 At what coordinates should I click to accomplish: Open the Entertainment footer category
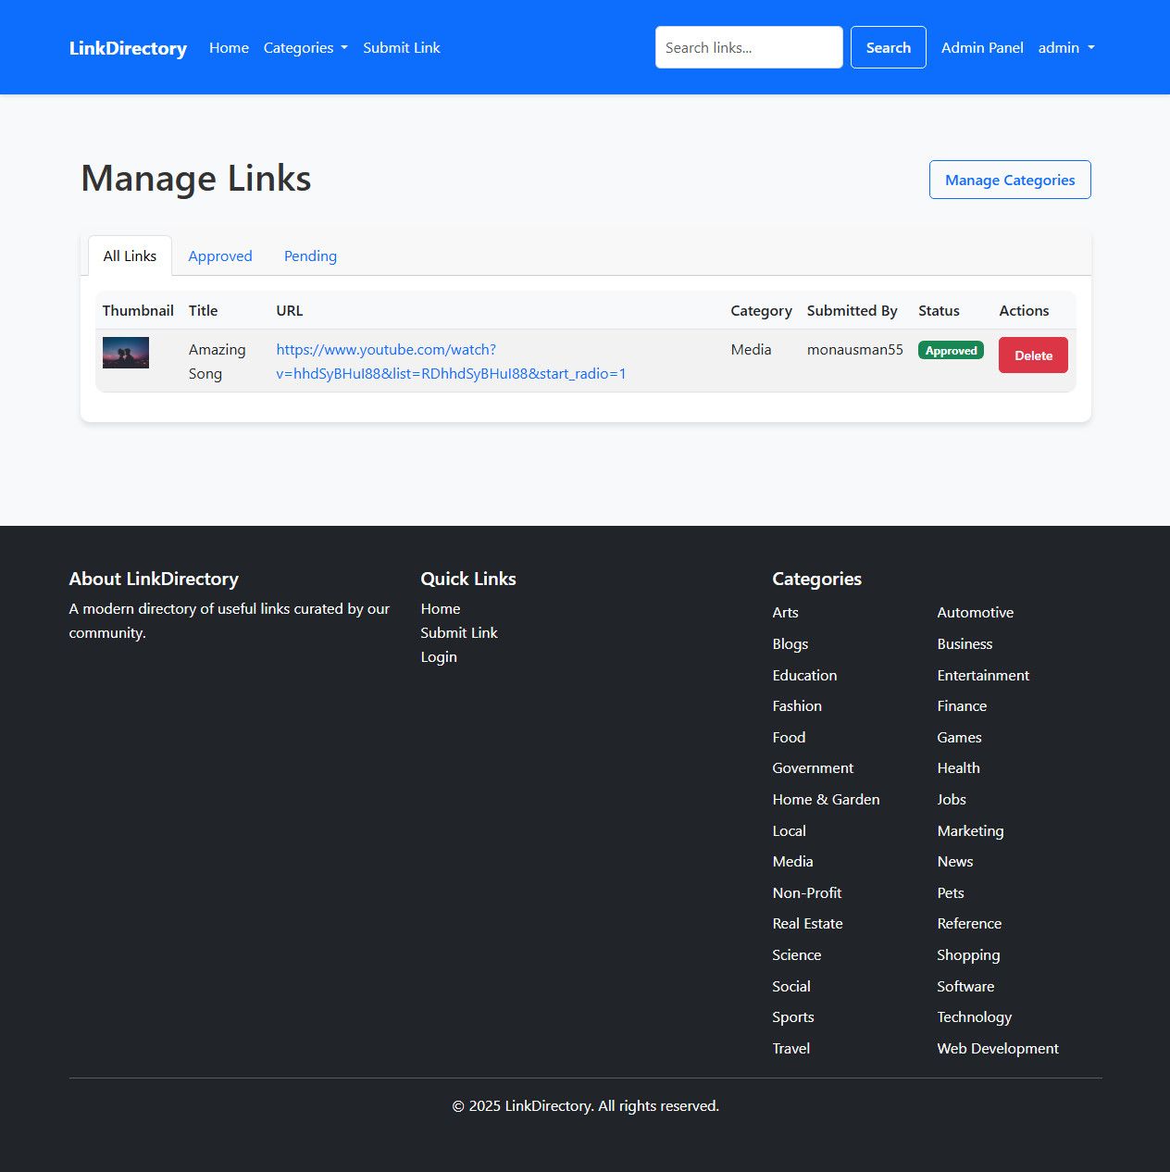click(983, 676)
